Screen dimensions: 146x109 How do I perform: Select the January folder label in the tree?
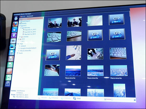pyautogui.click(x=26, y=37)
